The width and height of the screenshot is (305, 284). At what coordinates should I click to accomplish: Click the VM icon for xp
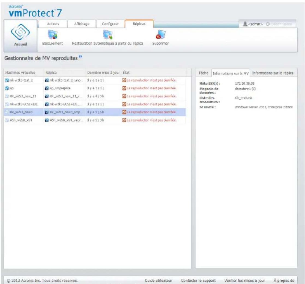(x=7, y=88)
